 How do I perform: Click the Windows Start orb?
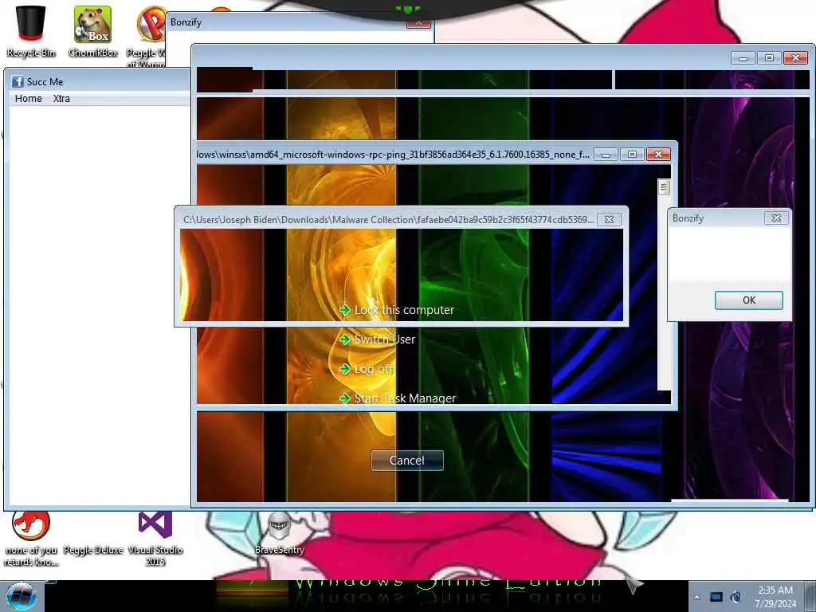pos(22,596)
